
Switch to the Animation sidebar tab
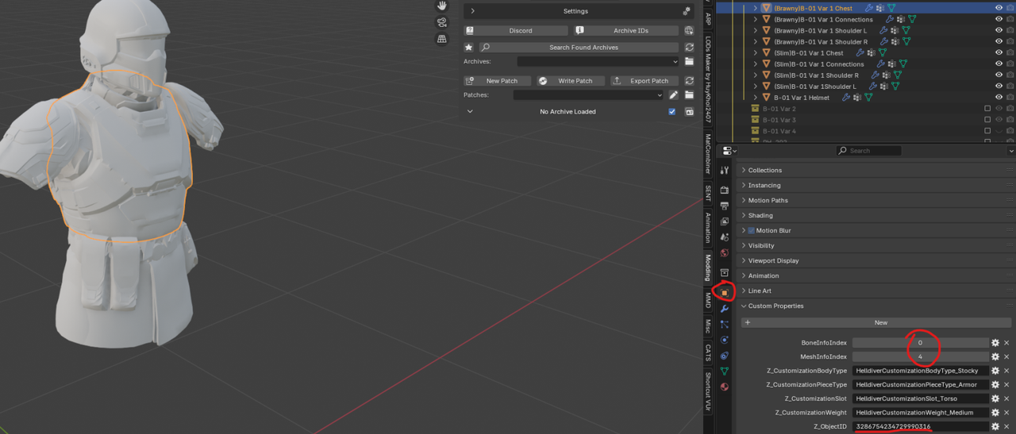coord(708,228)
